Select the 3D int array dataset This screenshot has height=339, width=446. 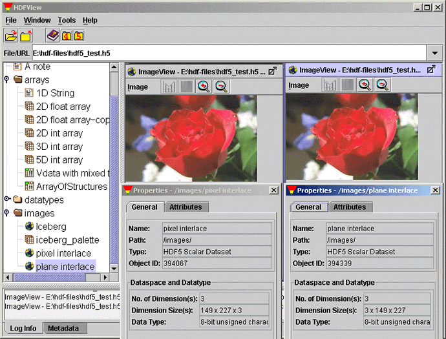click(59, 147)
